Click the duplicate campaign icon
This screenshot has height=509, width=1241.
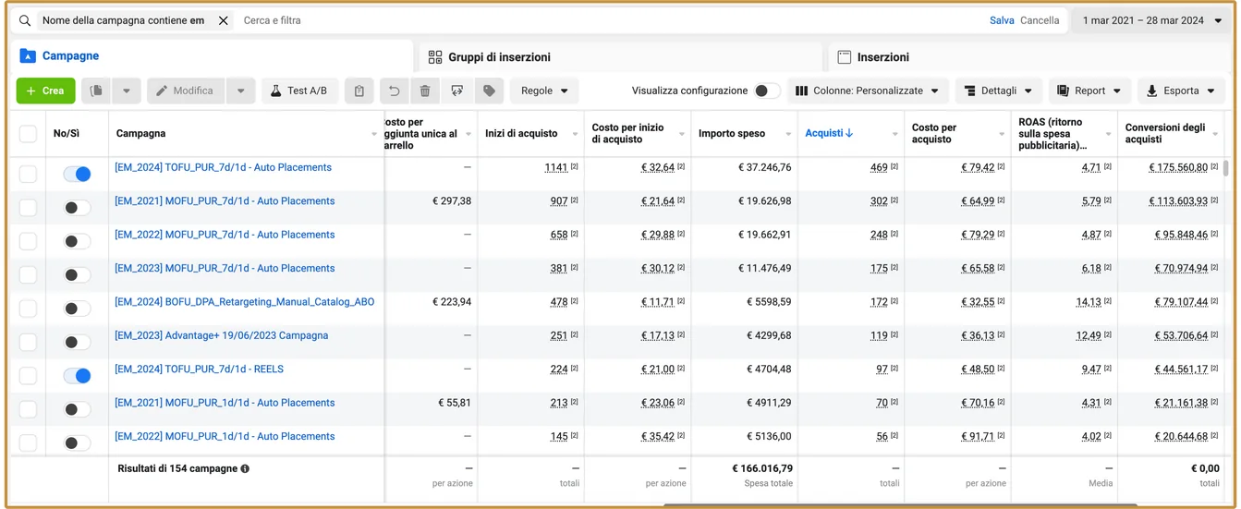(97, 91)
